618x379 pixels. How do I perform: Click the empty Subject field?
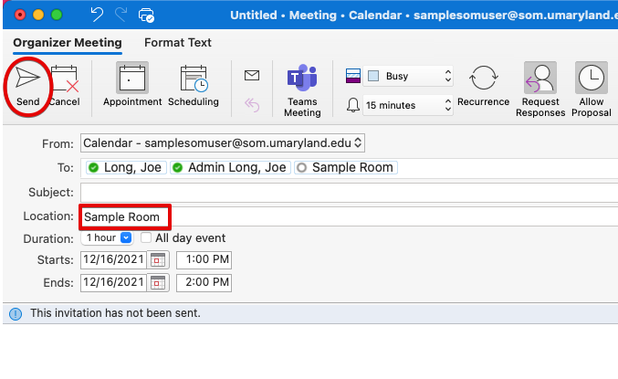tap(347, 192)
